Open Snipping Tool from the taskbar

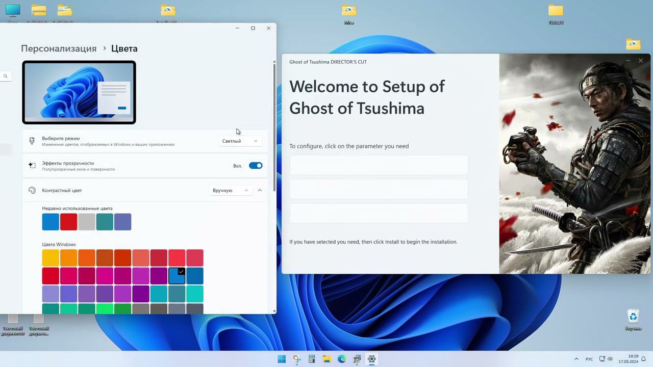pos(297,359)
